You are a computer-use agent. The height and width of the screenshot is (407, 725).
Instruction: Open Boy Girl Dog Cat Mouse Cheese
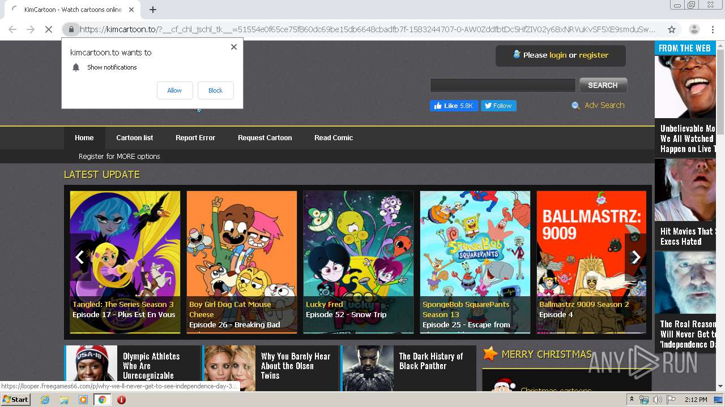tap(242, 262)
